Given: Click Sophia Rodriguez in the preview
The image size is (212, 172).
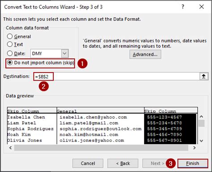Looking at the screenshot, I should click(30, 129).
